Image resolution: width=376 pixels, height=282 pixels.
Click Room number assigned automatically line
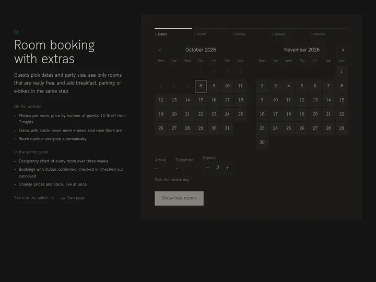click(53, 139)
